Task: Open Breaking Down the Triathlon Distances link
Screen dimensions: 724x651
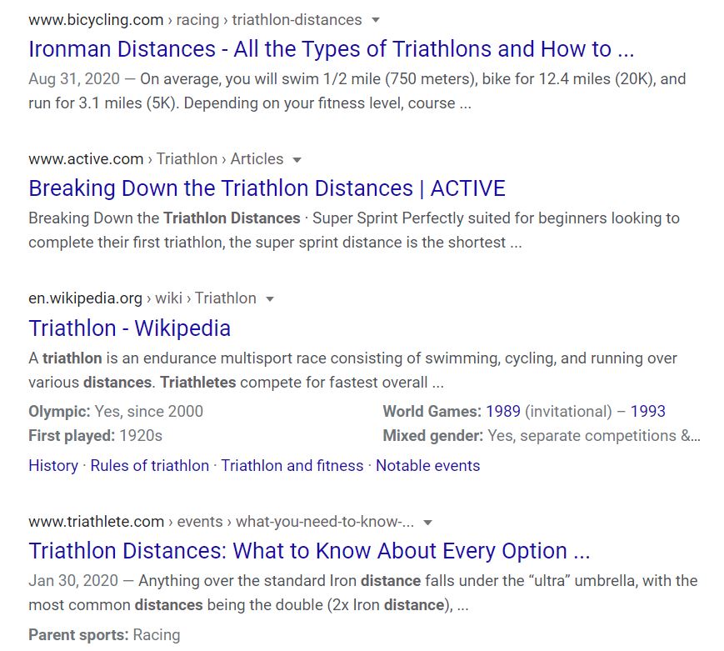Action: click(x=267, y=188)
